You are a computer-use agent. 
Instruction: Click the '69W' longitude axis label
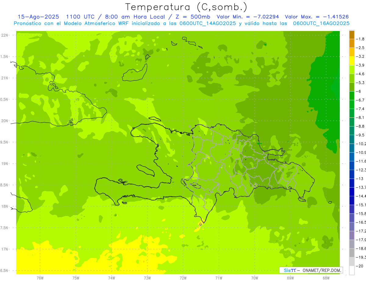click(x=290, y=278)
